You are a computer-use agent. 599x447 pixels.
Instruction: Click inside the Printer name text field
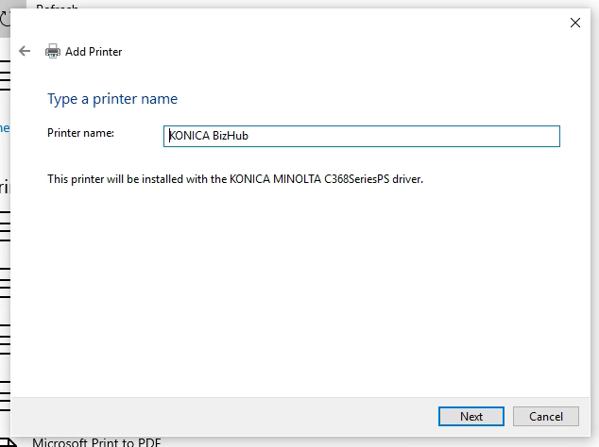point(378,136)
